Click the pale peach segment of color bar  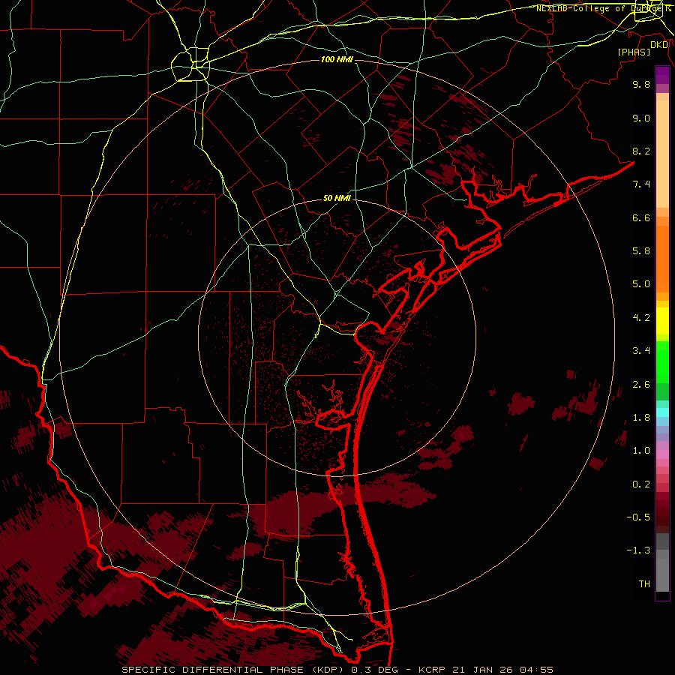click(x=662, y=155)
